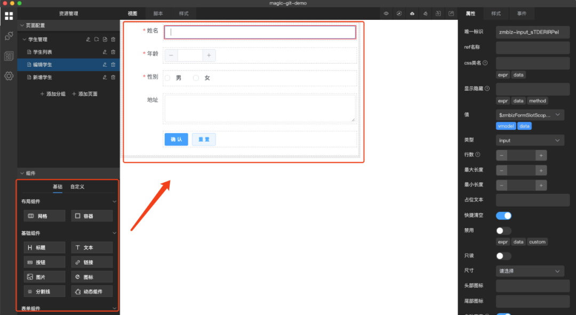Switch to the 自定义 components tab
Image resolution: width=576 pixels, height=315 pixels.
tap(77, 187)
